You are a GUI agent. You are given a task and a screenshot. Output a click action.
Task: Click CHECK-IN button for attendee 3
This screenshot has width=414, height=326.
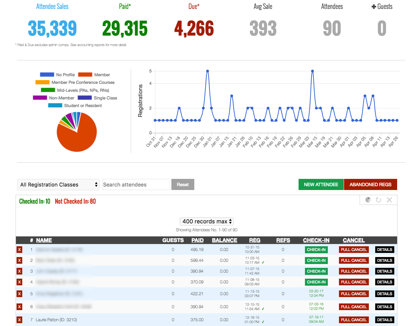[x=316, y=271]
